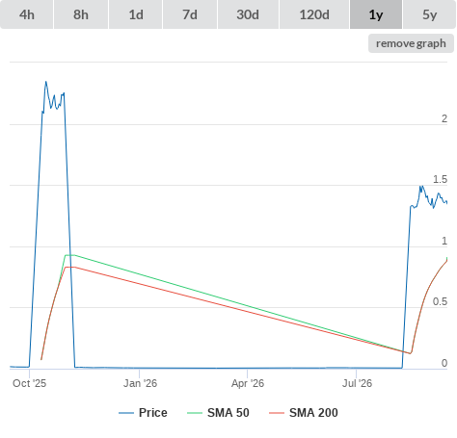
Task: Select the 7d time range tab
Action: [x=190, y=14]
